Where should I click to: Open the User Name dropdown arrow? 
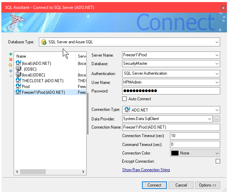217,83
